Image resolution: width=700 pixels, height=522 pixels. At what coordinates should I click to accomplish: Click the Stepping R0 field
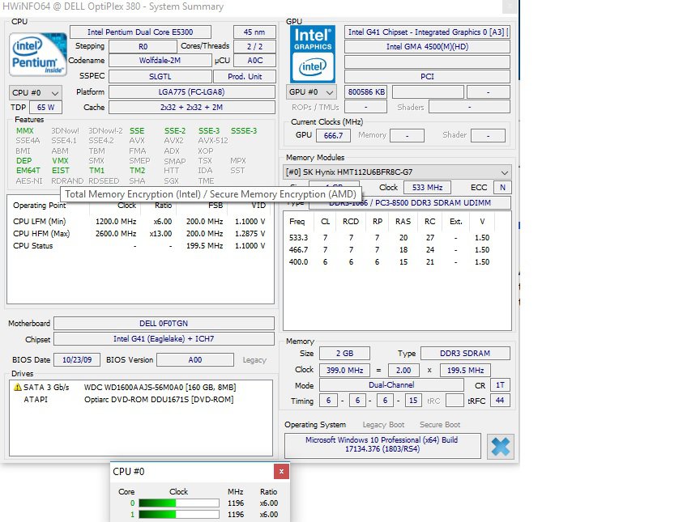click(x=143, y=46)
